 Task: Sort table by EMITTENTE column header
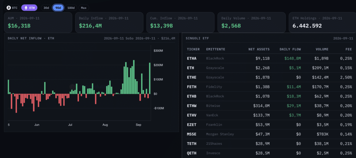point(216,49)
